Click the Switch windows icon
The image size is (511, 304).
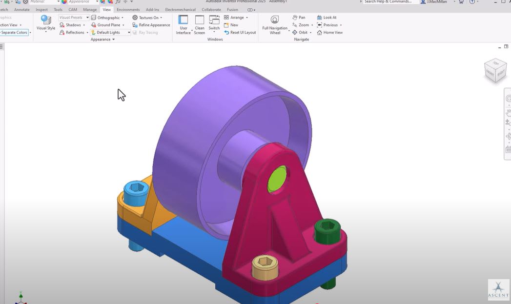tap(214, 20)
